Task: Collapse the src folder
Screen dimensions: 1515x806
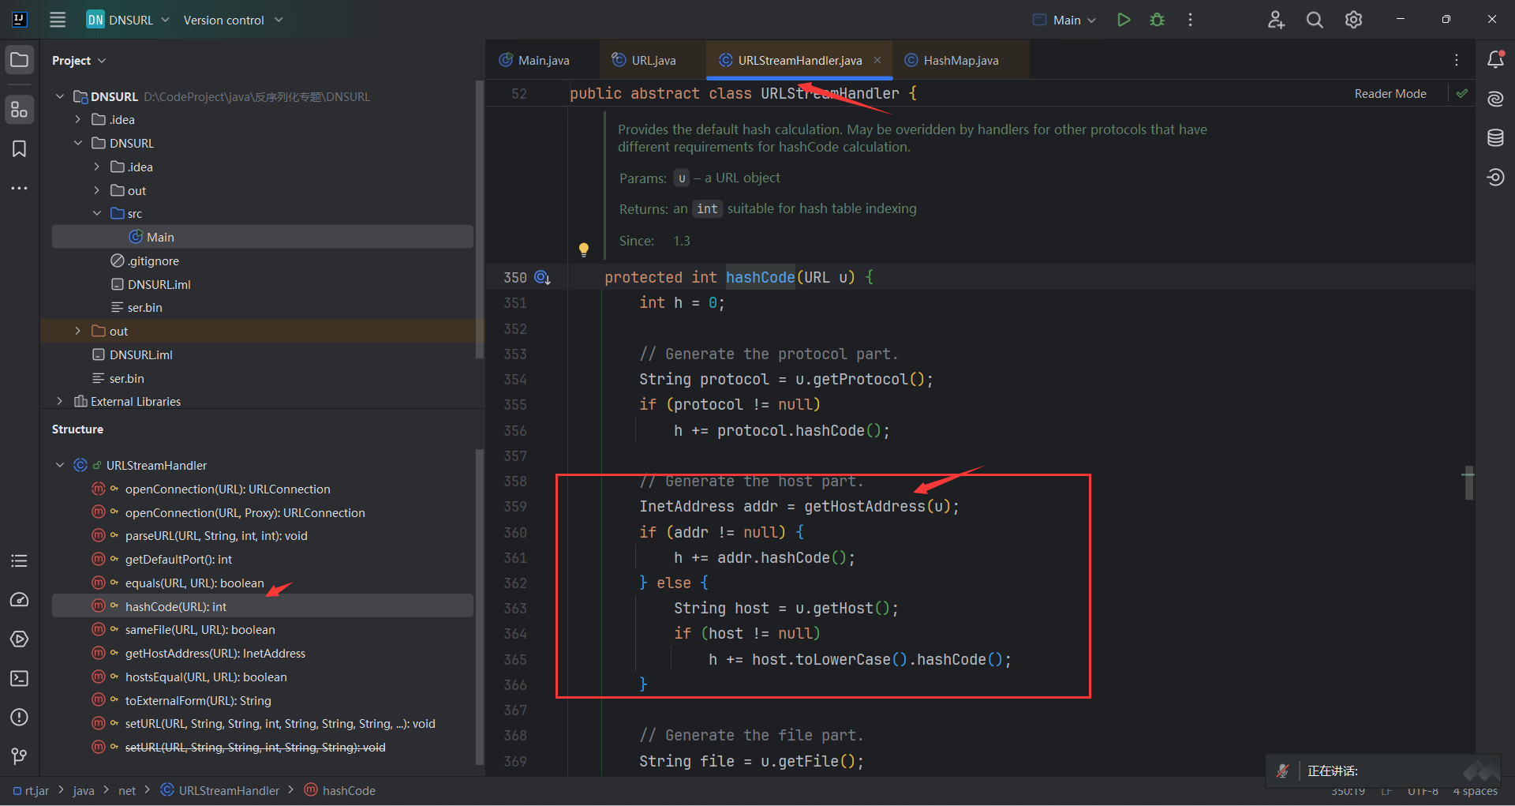Action: point(97,213)
